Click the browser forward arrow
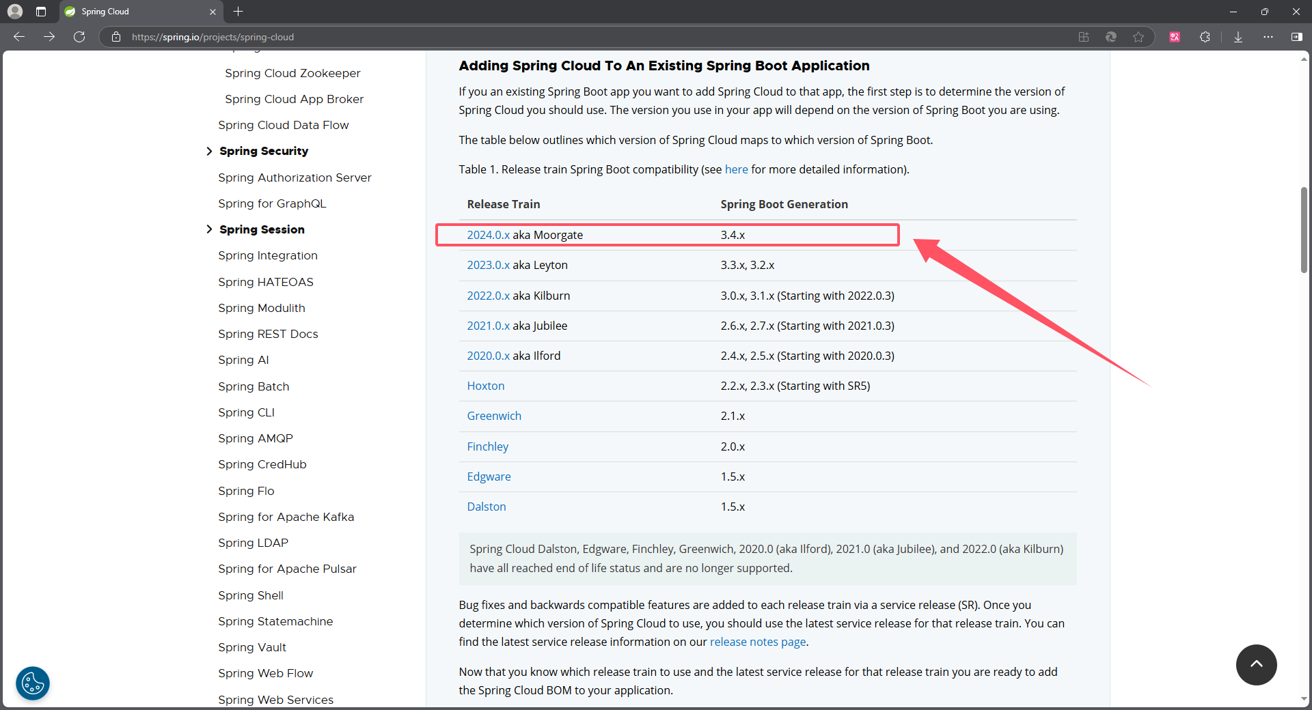Image resolution: width=1312 pixels, height=710 pixels. coord(49,37)
